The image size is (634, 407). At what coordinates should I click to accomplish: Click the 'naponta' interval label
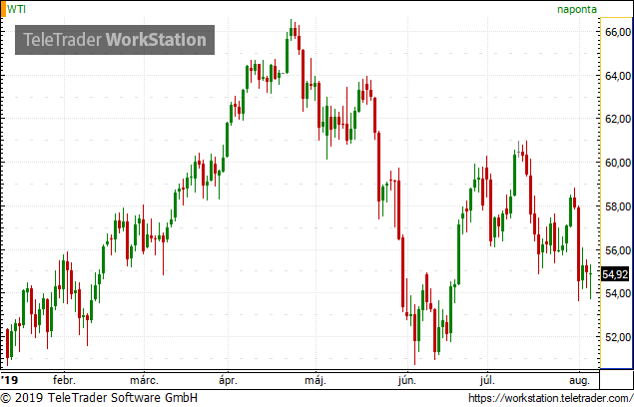coord(576,9)
